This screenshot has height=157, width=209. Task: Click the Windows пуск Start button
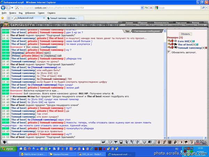click(x=9, y=149)
